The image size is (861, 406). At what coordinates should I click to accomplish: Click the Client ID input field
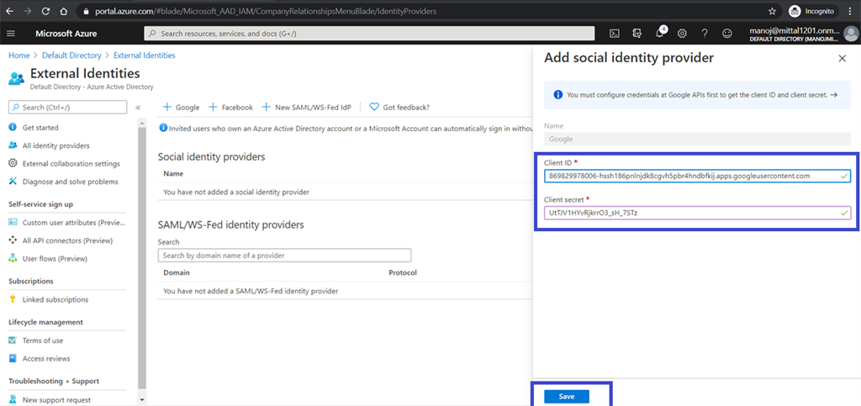pyautogui.click(x=697, y=177)
